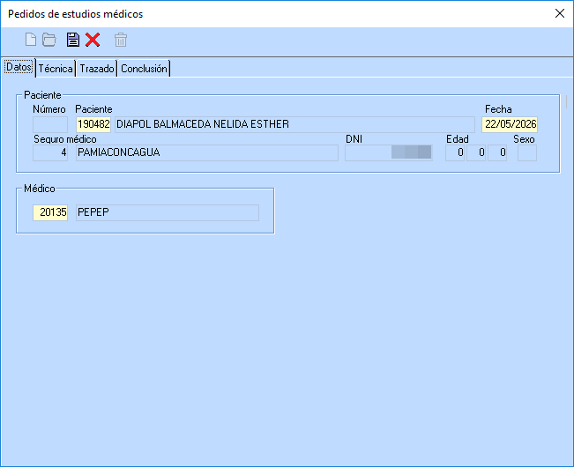This screenshot has height=467, width=574.
Task: Open the Técnica tab
Action: pos(56,69)
